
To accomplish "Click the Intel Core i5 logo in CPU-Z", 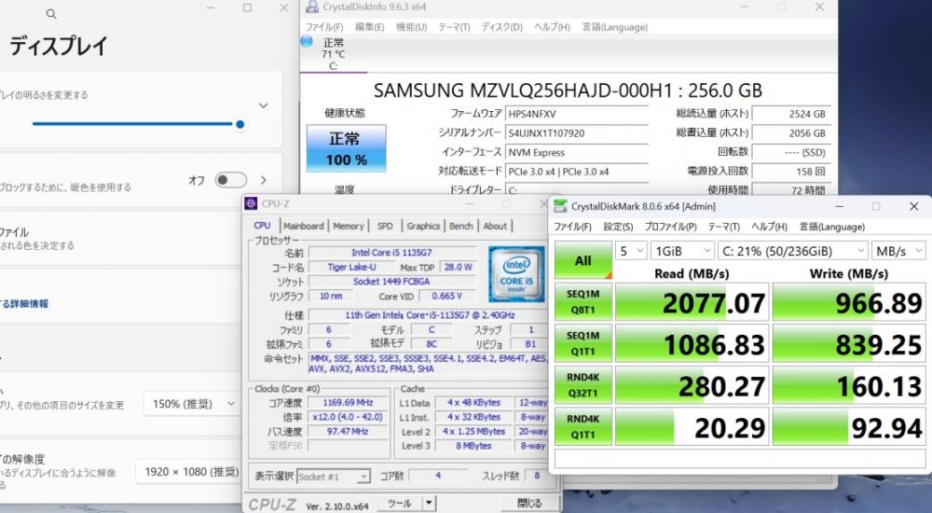I will click(x=516, y=274).
